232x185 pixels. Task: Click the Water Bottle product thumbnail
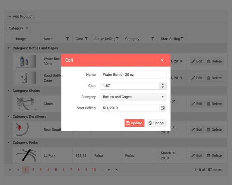click(26, 61)
